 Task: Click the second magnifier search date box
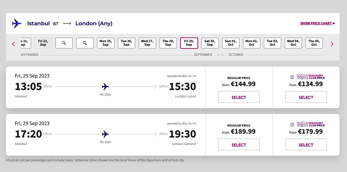85,43
